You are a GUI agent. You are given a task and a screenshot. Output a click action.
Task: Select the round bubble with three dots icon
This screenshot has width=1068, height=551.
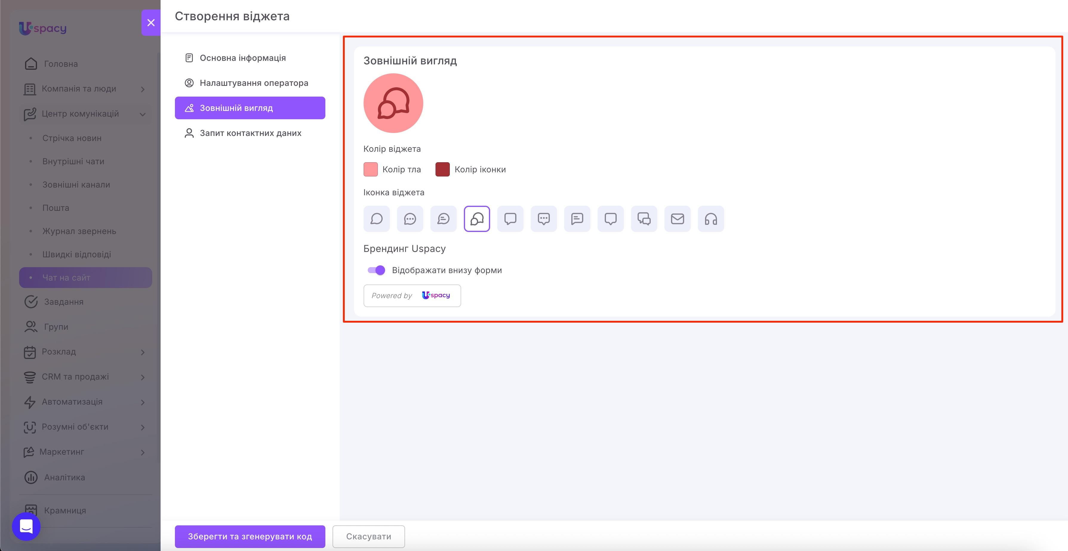[410, 219]
